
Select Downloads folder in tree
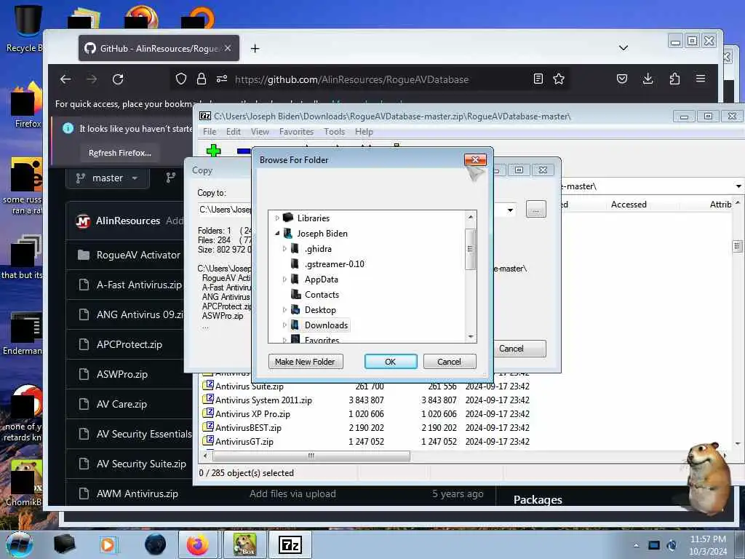click(x=326, y=325)
